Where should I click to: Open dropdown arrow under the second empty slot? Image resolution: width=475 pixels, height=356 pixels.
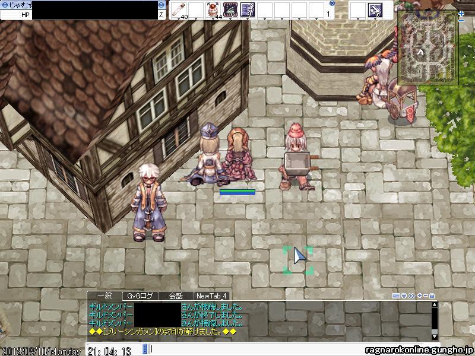196,19
